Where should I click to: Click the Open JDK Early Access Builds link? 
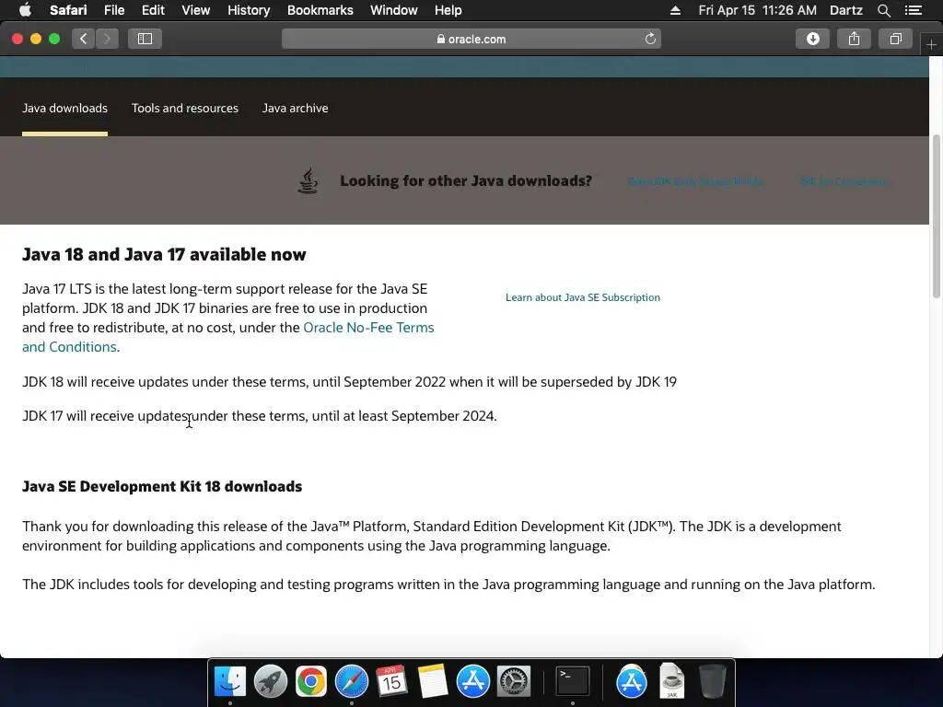coord(695,181)
